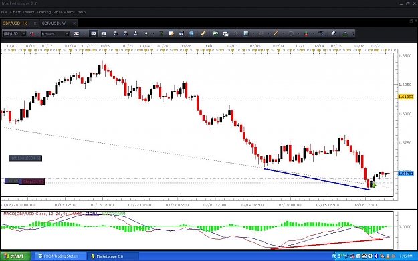Click the greyed drawing icon left of the orange line
This screenshot has width=418, height=261.
pos(261,33)
